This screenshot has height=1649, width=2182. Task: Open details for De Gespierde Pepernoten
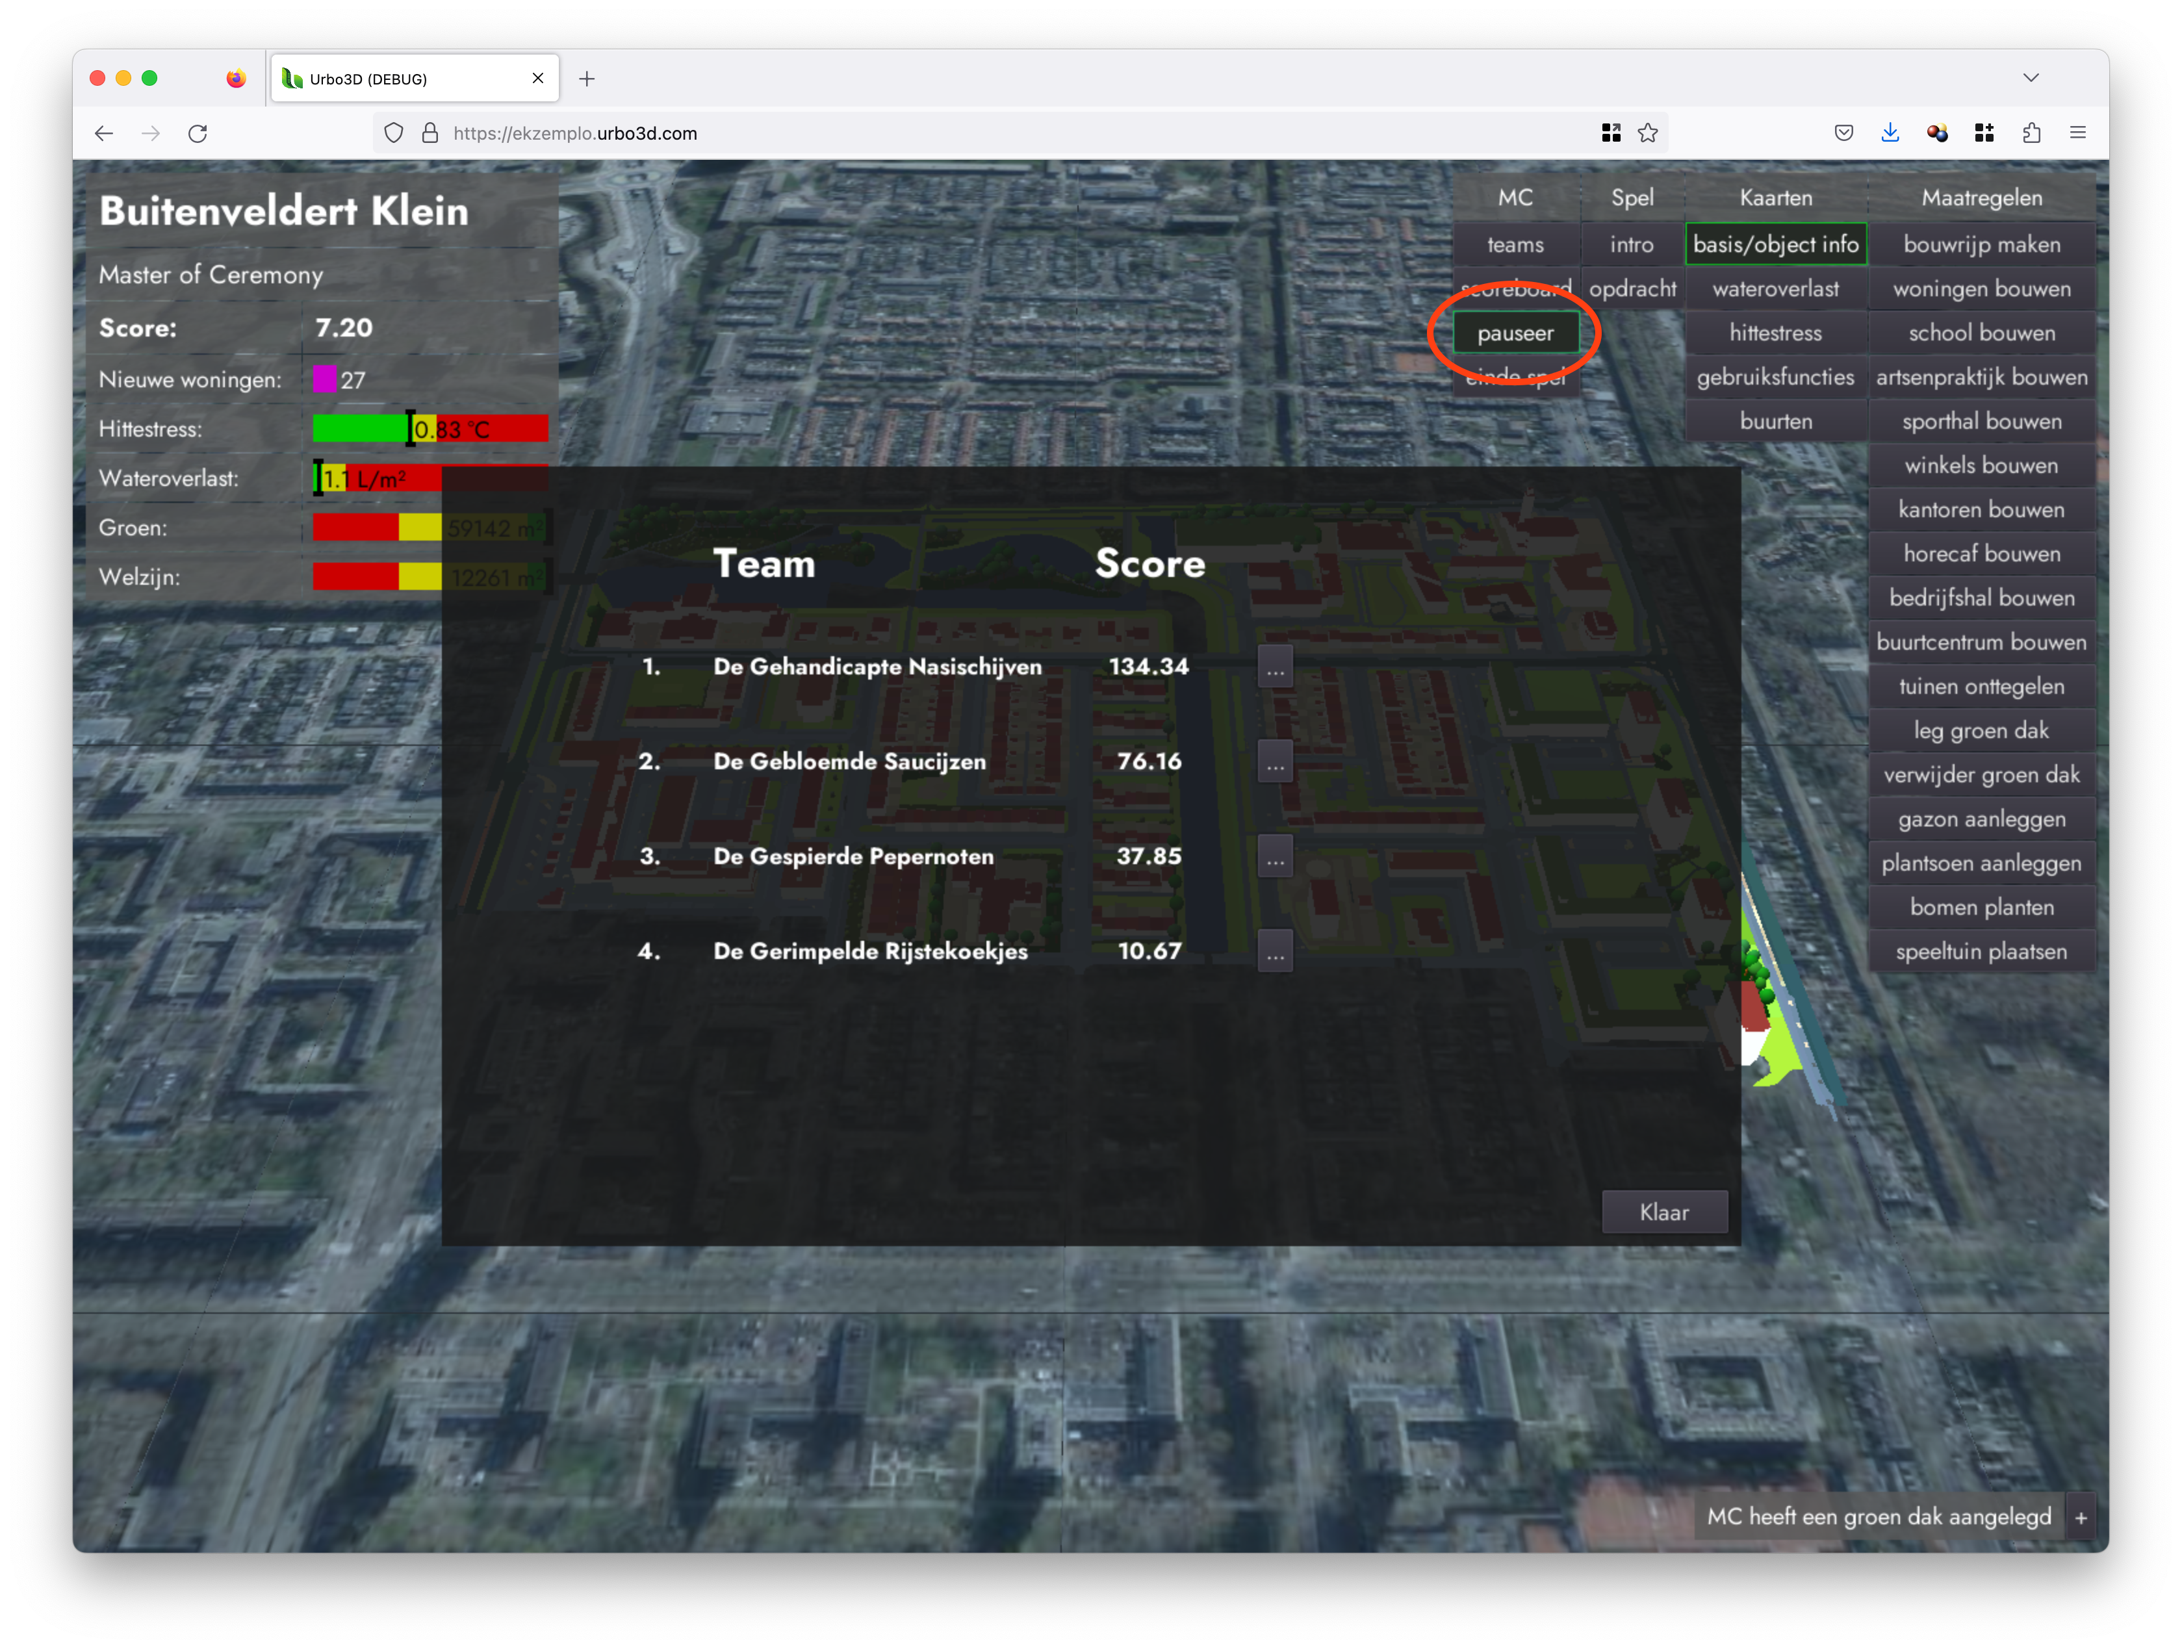pyautogui.click(x=1276, y=856)
